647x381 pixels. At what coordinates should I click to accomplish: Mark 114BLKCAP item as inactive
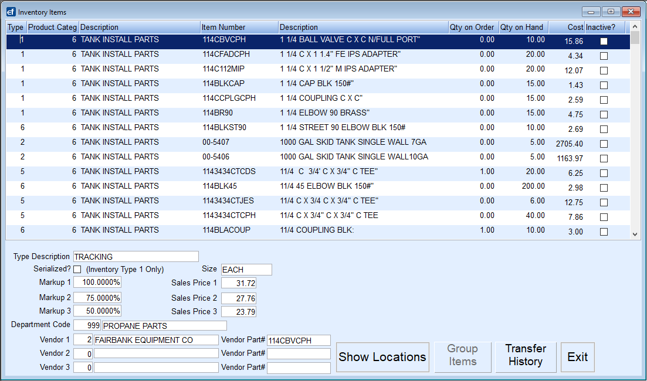coord(604,86)
